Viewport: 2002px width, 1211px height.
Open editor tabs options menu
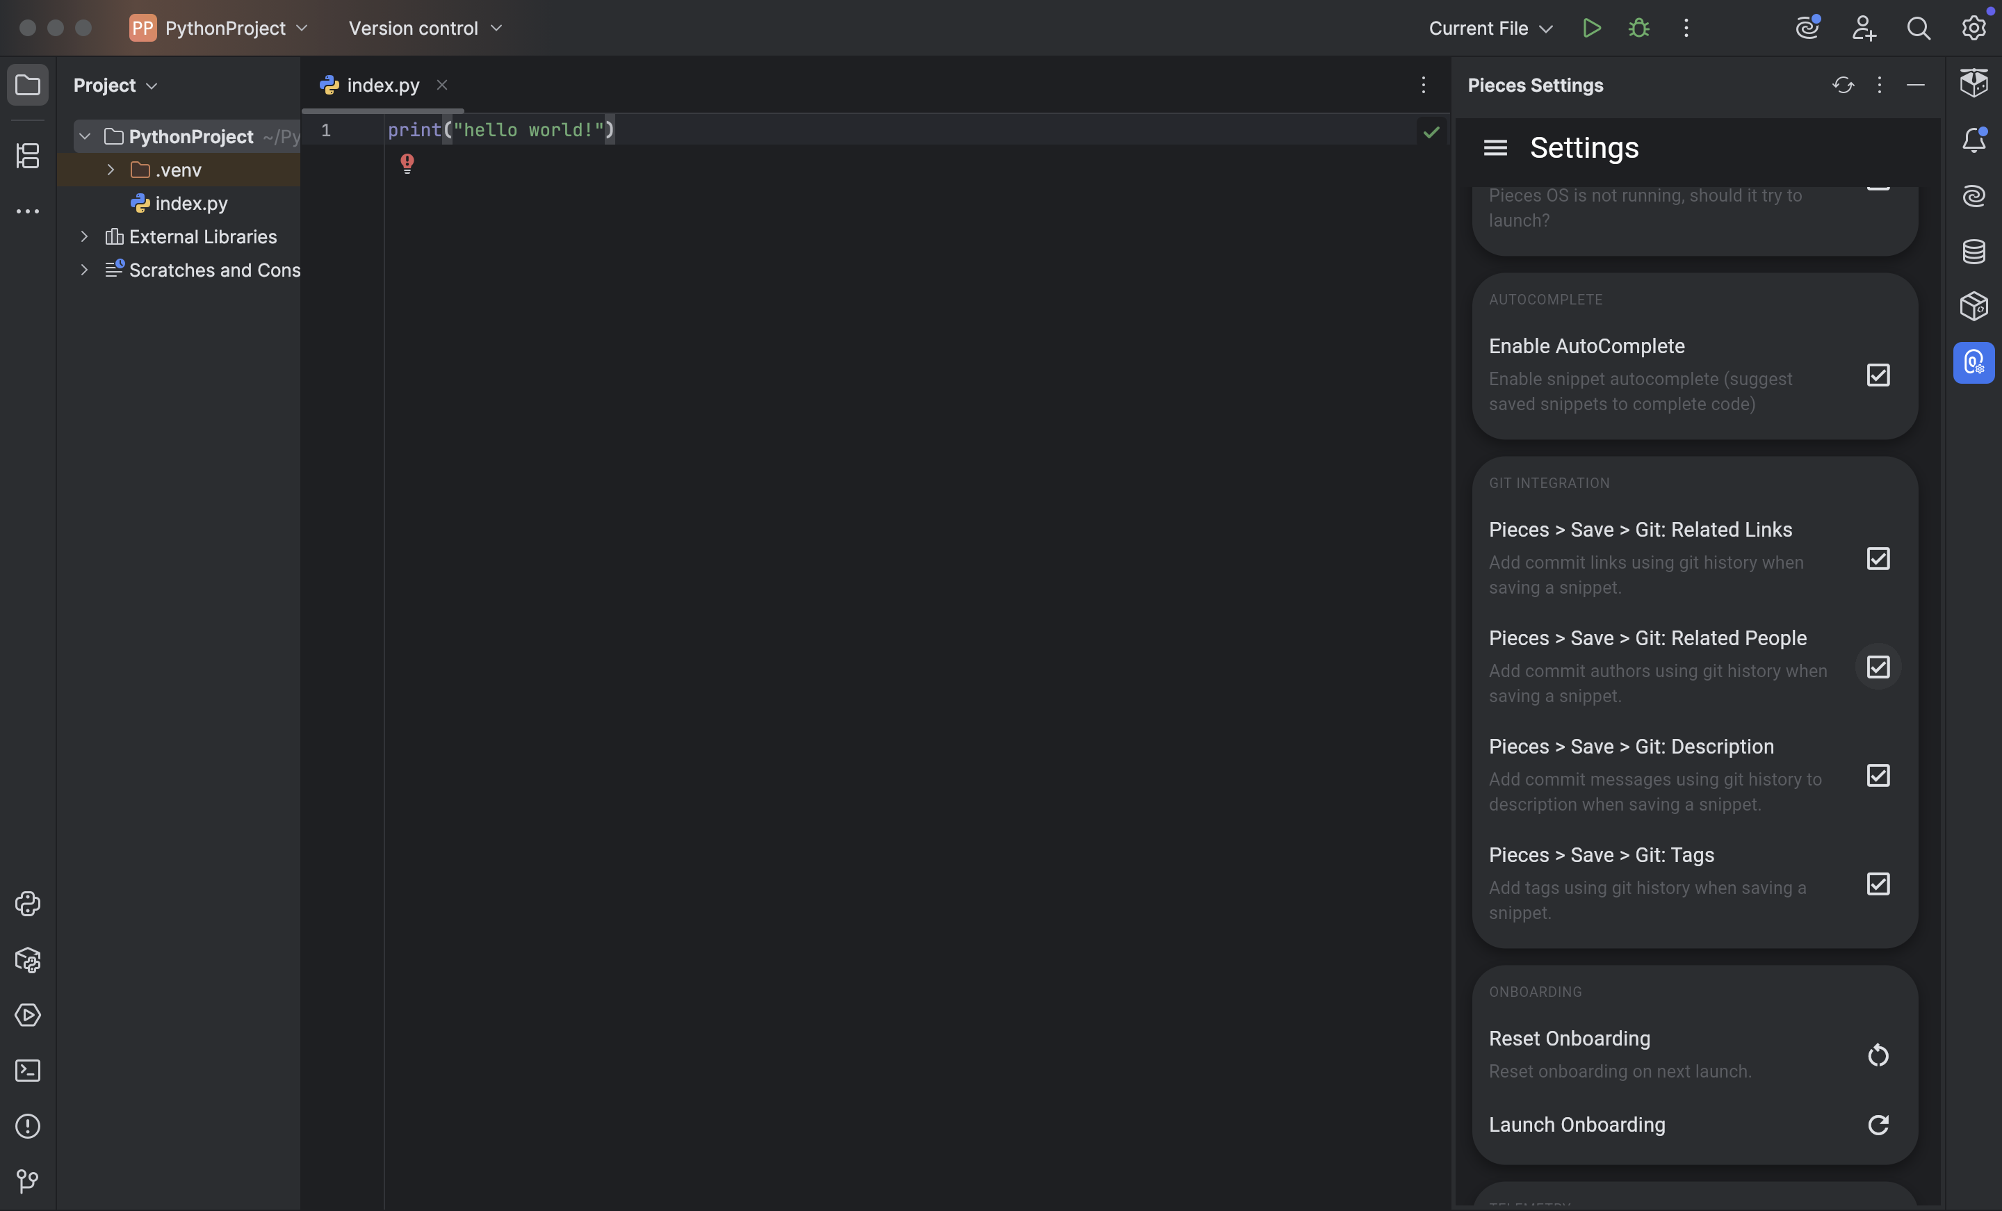[1423, 86]
